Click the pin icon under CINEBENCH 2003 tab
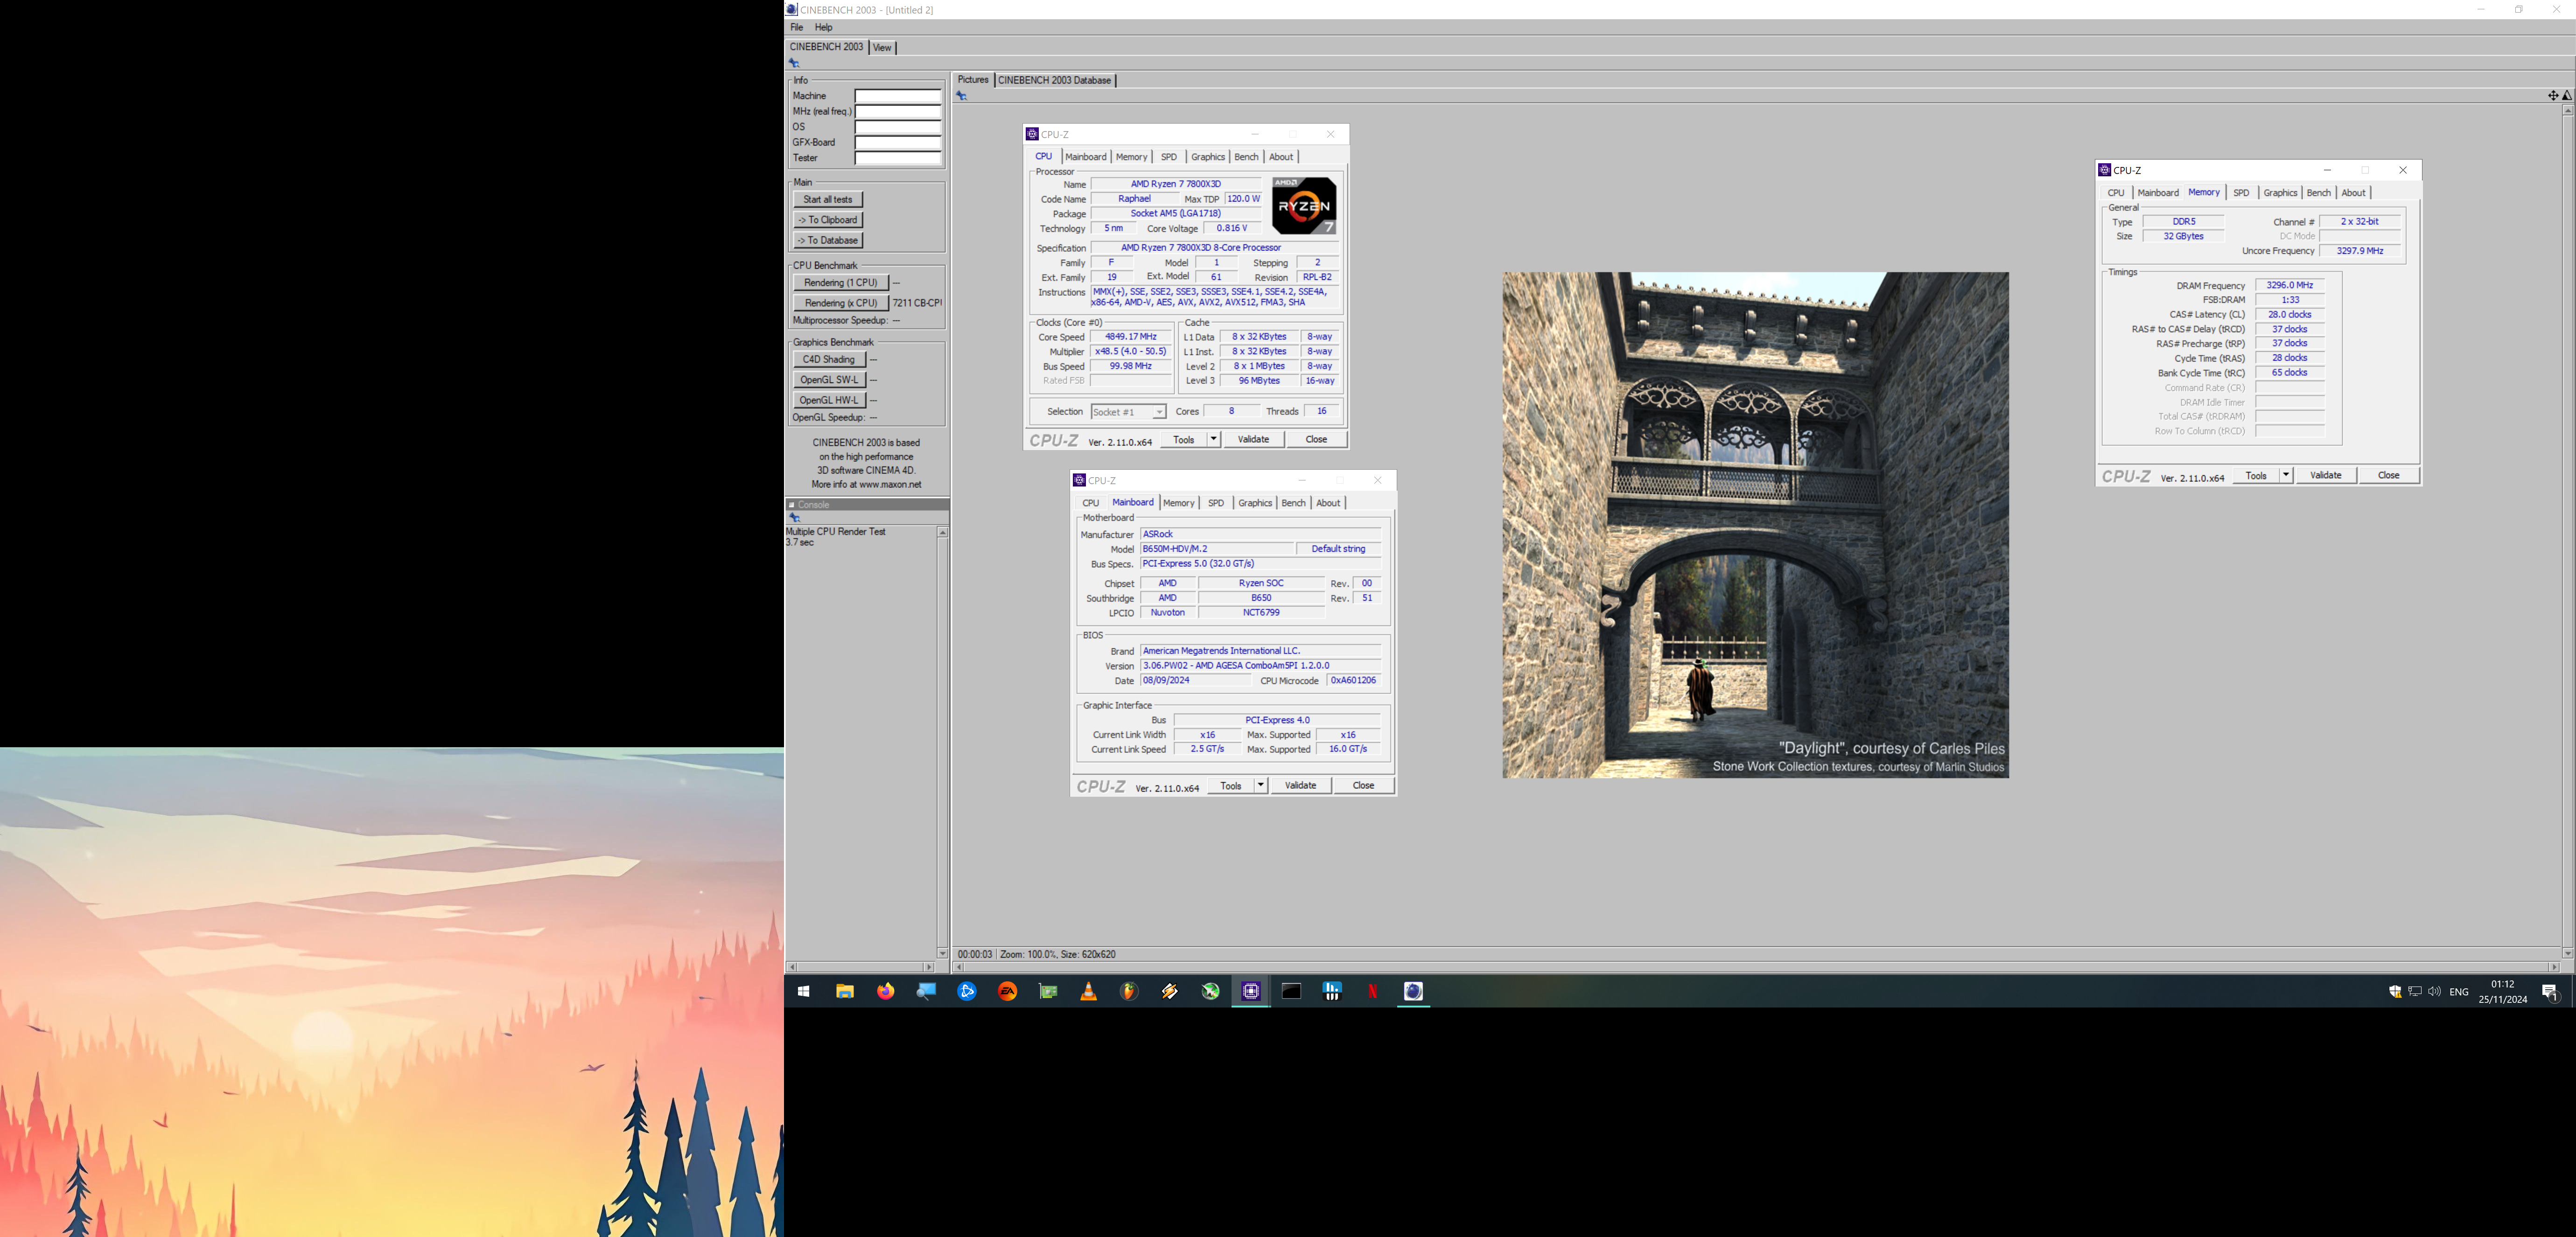Image resolution: width=2576 pixels, height=1237 pixels. 794,63
